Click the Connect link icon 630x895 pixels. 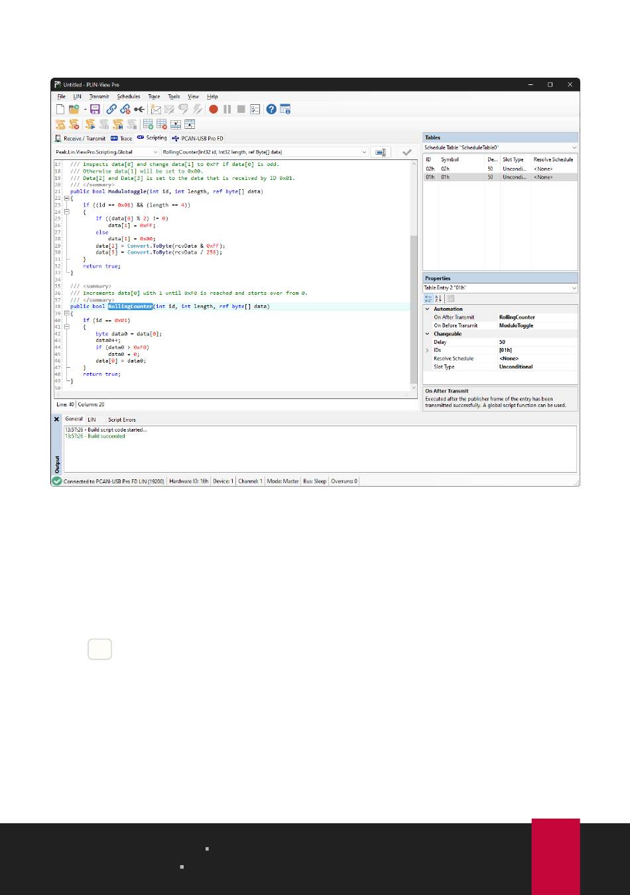pyautogui.click(x=111, y=109)
